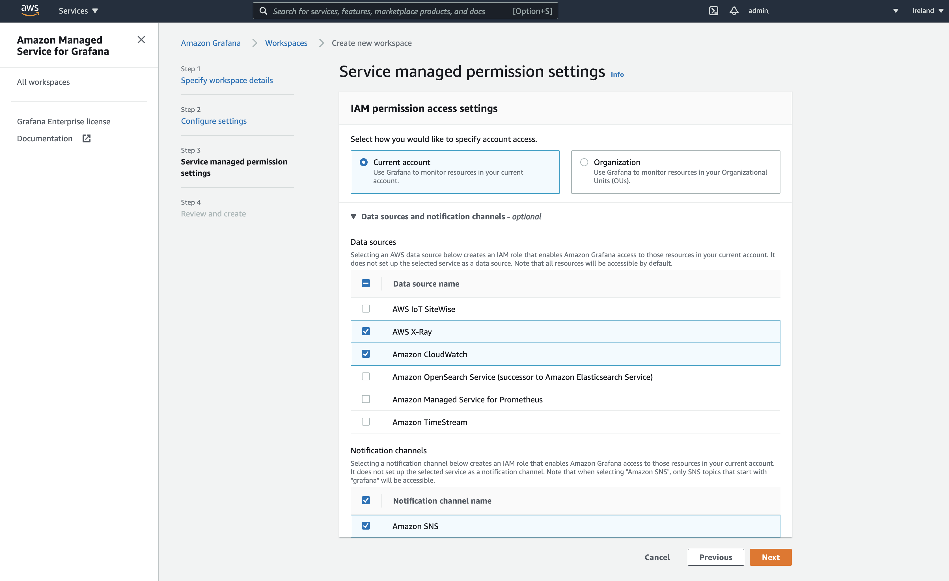Open Documentation via external link icon
Viewport: 949px width, 581px height.
[86, 138]
